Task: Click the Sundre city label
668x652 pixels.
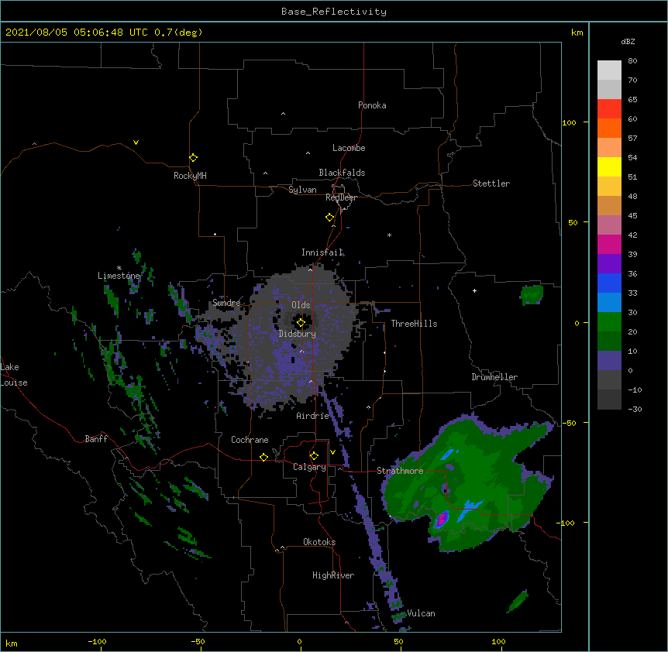Action: [x=226, y=303]
